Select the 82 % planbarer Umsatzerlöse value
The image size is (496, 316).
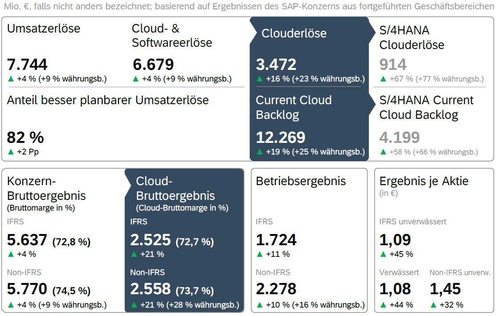tap(25, 138)
